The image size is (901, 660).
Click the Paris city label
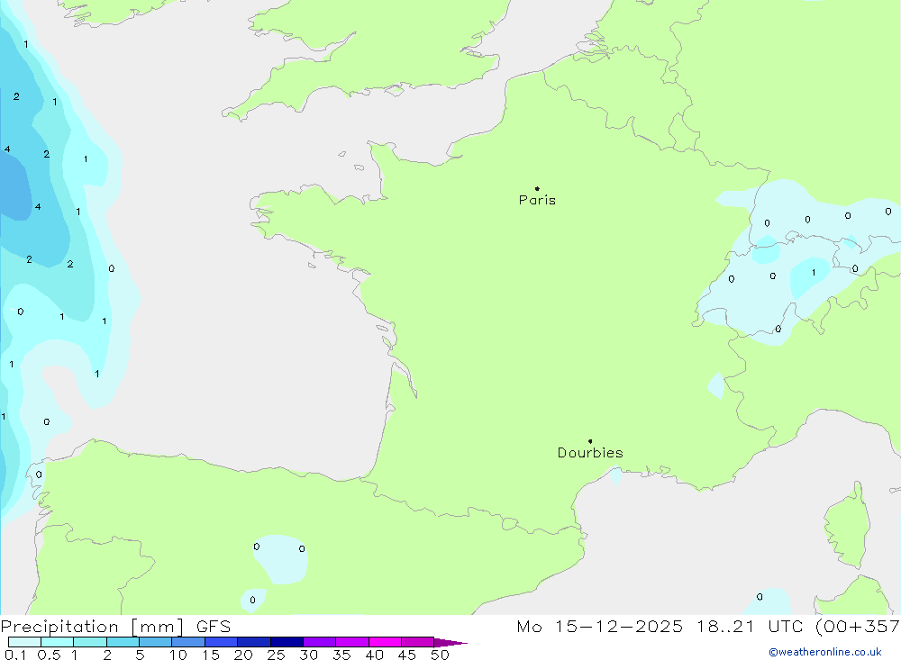point(537,200)
